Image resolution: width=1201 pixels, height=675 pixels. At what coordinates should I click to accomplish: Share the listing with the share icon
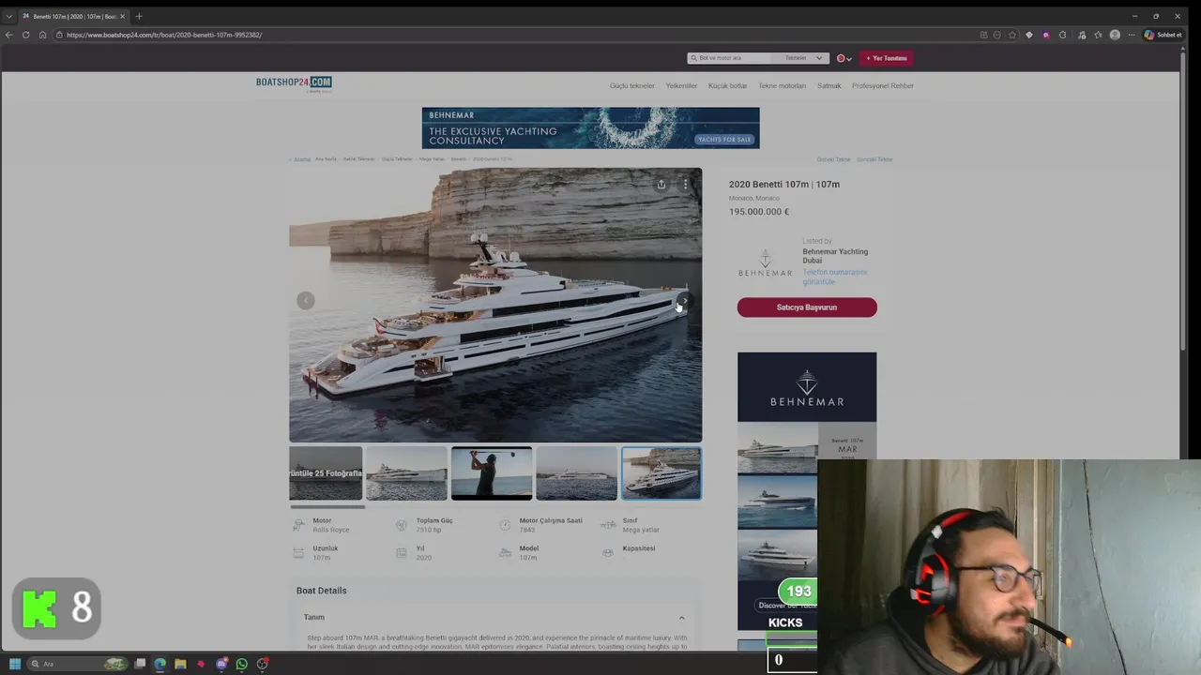pos(661,185)
